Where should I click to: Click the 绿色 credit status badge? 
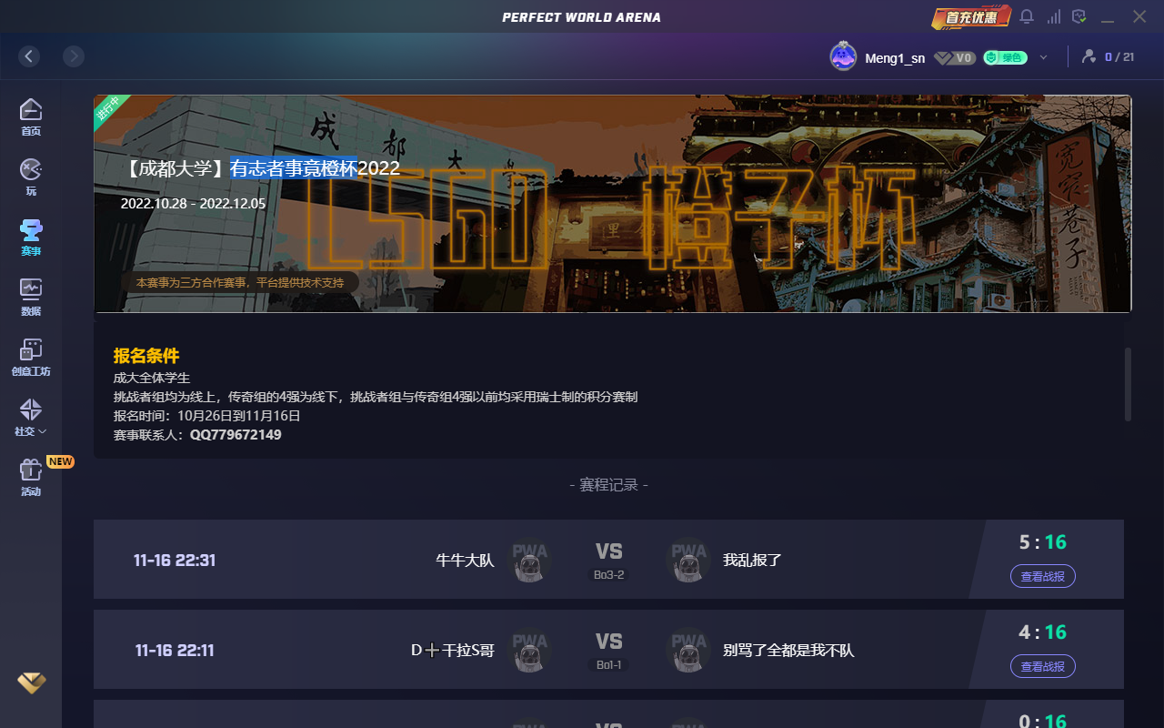(x=1005, y=57)
